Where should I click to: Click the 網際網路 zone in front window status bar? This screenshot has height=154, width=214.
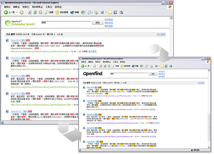tap(195, 150)
